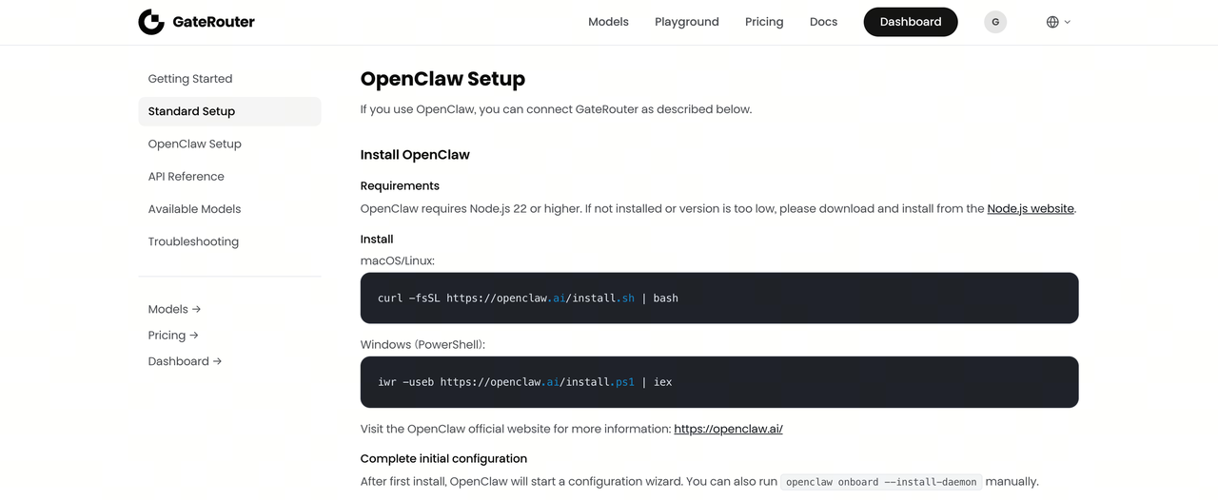Follow the sidebar Dashboard arrow link

click(x=185, y=361)
